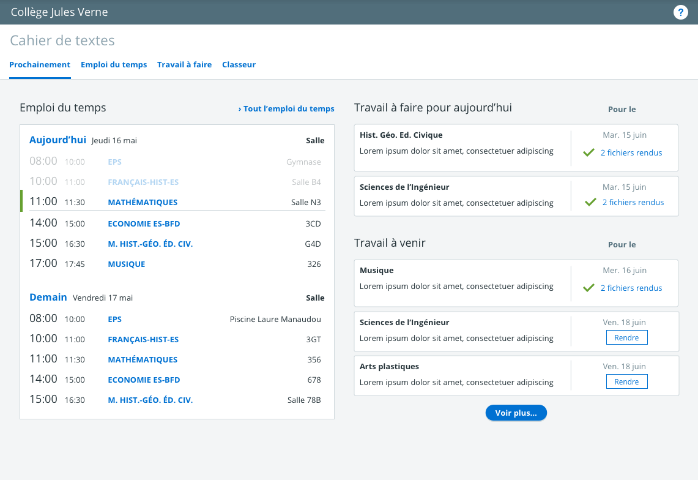Select today's 14:00 ECONOMIE ES-BFD course

(144, 223)
